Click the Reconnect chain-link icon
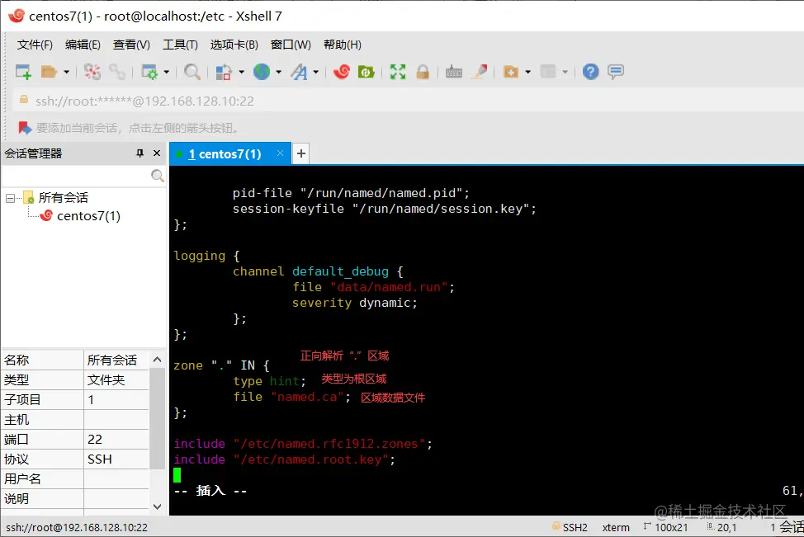 point(117,72)
